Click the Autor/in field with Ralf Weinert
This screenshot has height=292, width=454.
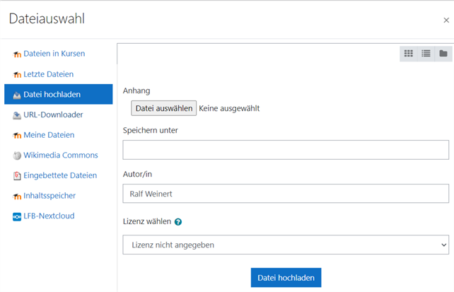pos(286,194)
